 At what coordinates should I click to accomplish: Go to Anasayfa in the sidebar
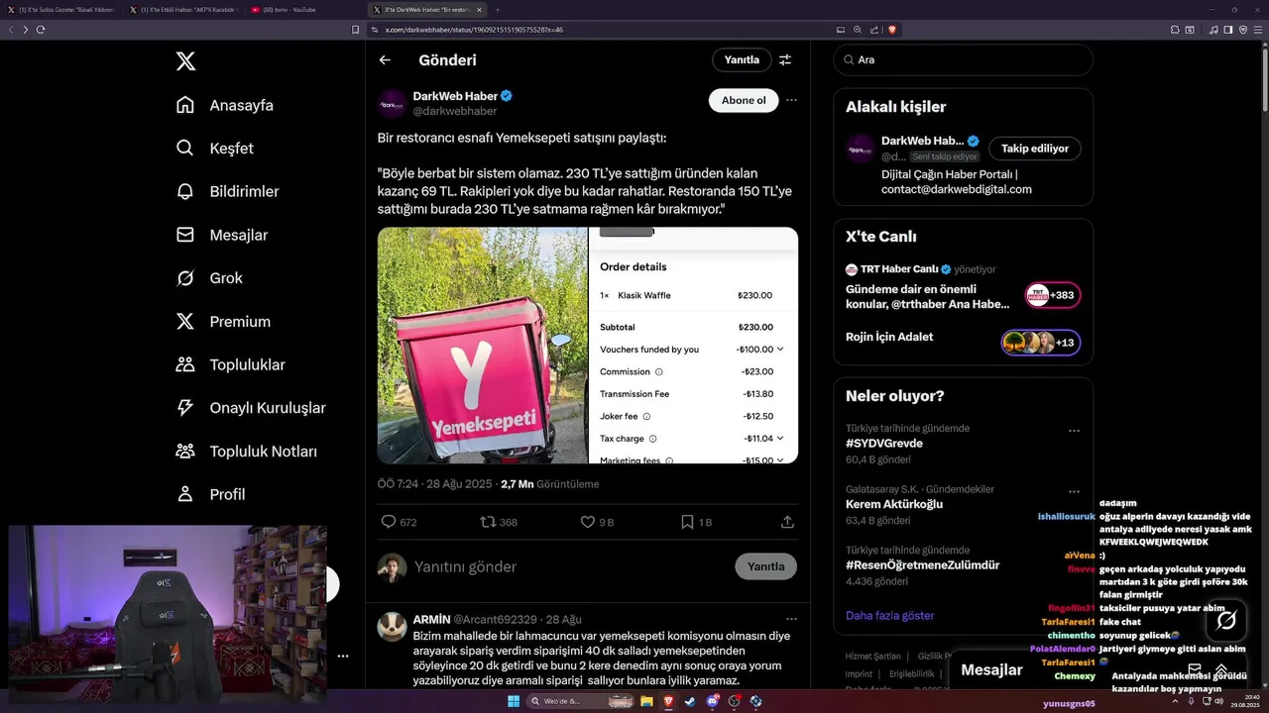tap(225, 105)
